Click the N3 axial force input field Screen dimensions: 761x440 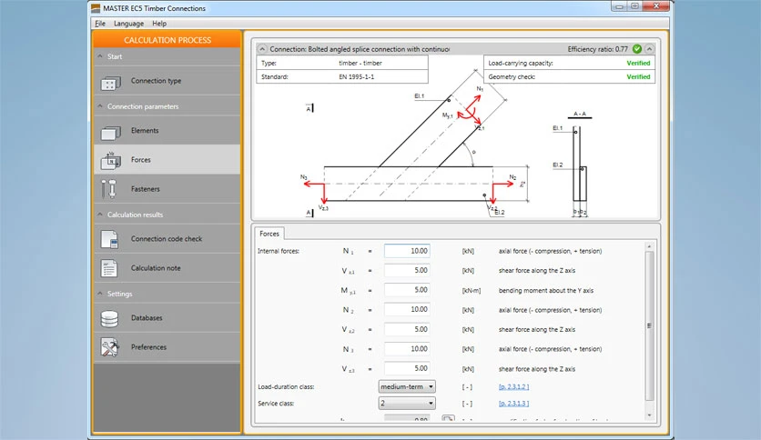407,349
